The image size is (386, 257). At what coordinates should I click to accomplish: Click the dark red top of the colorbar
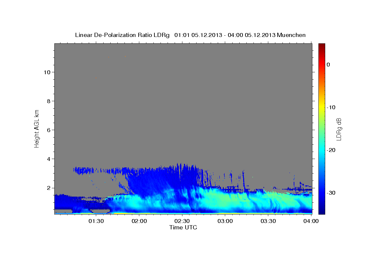click(x=322, y=46)
